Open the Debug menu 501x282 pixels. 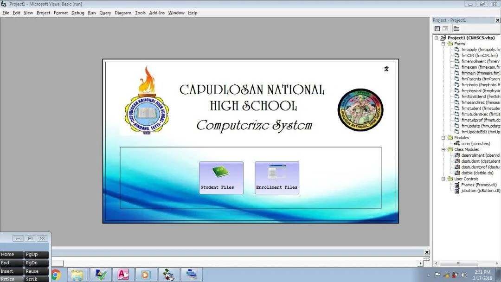click(77, 13)
